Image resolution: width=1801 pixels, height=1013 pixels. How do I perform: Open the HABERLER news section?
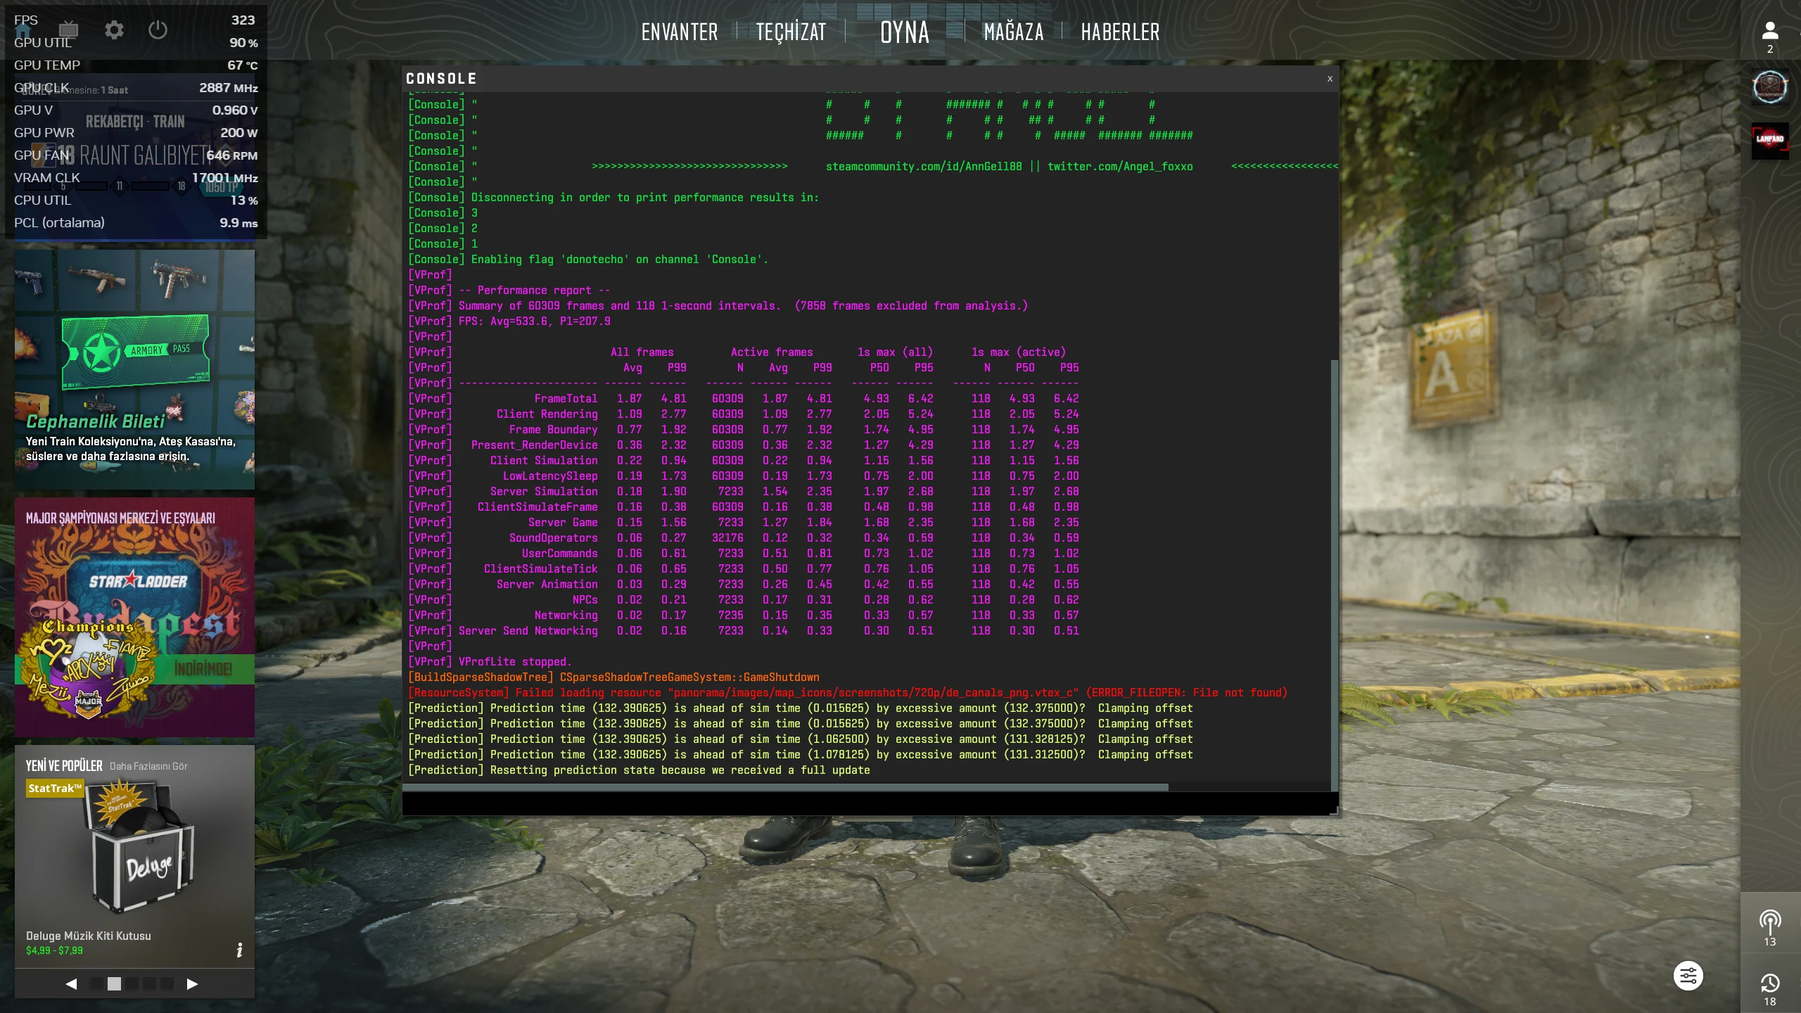pos(1120,31)
